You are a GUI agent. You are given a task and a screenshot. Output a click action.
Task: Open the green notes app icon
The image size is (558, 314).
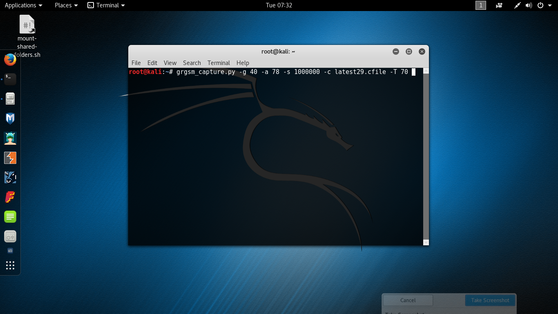[10, 217]
